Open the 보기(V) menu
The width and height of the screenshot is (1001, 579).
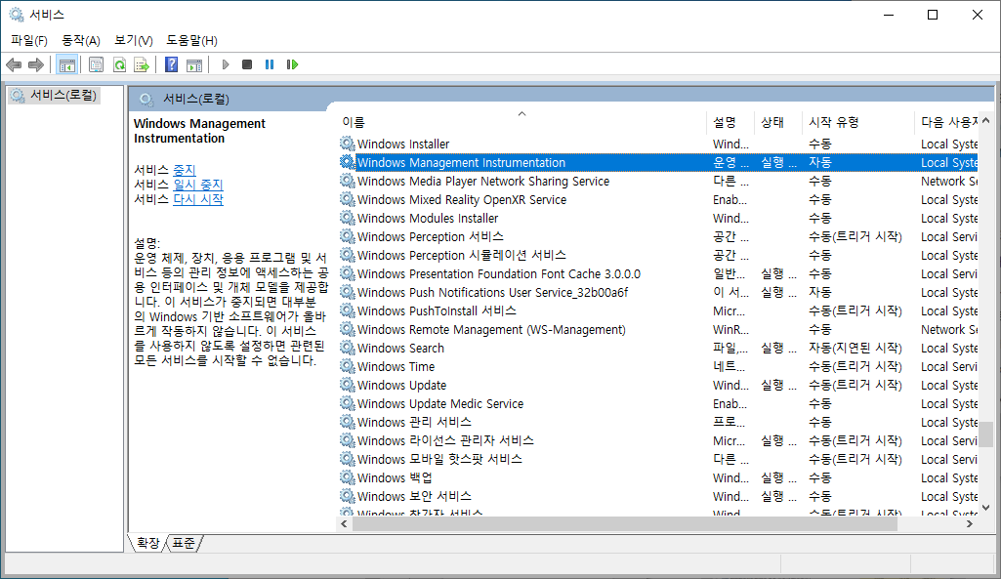pos(134,40)
